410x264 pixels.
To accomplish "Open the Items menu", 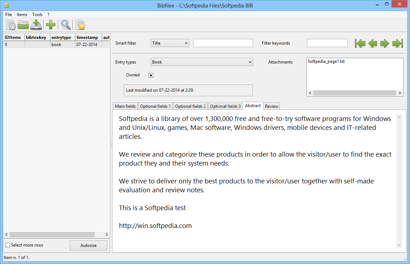I will (x=22, y=15).
